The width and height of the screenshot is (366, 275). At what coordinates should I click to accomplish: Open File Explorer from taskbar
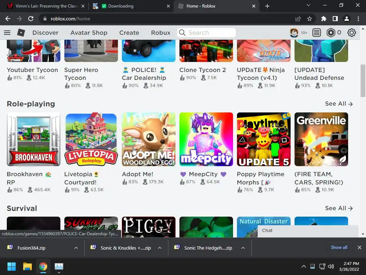[x=27, y=266]
